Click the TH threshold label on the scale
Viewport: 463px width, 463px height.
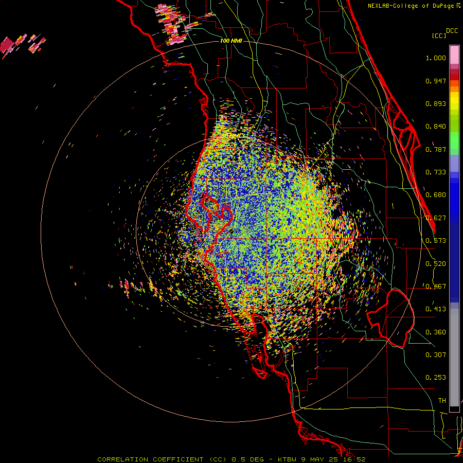[442, 401]
